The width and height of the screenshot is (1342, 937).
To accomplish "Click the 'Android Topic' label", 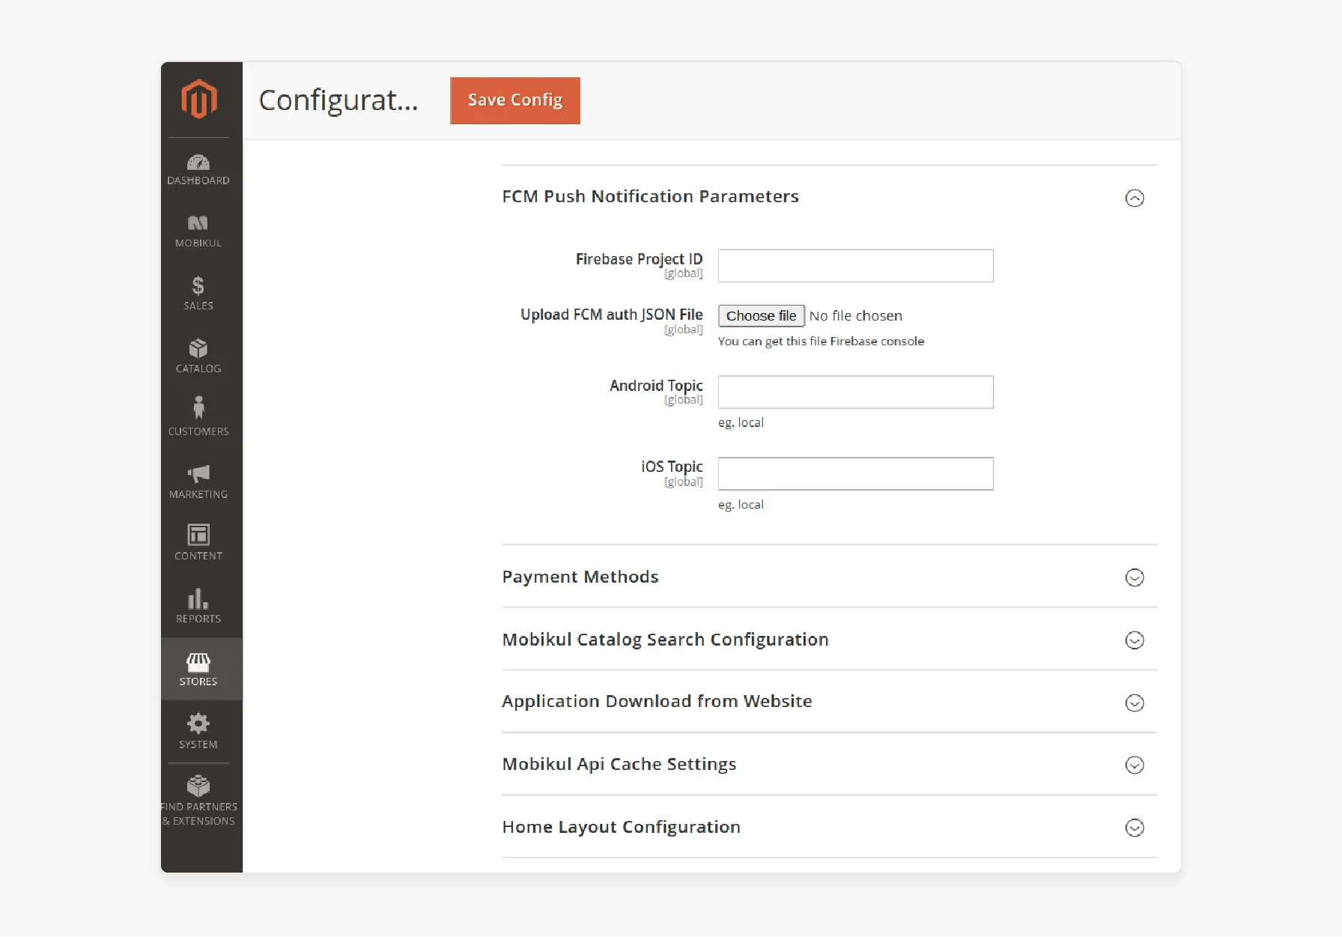I will (x=656, y=386).
